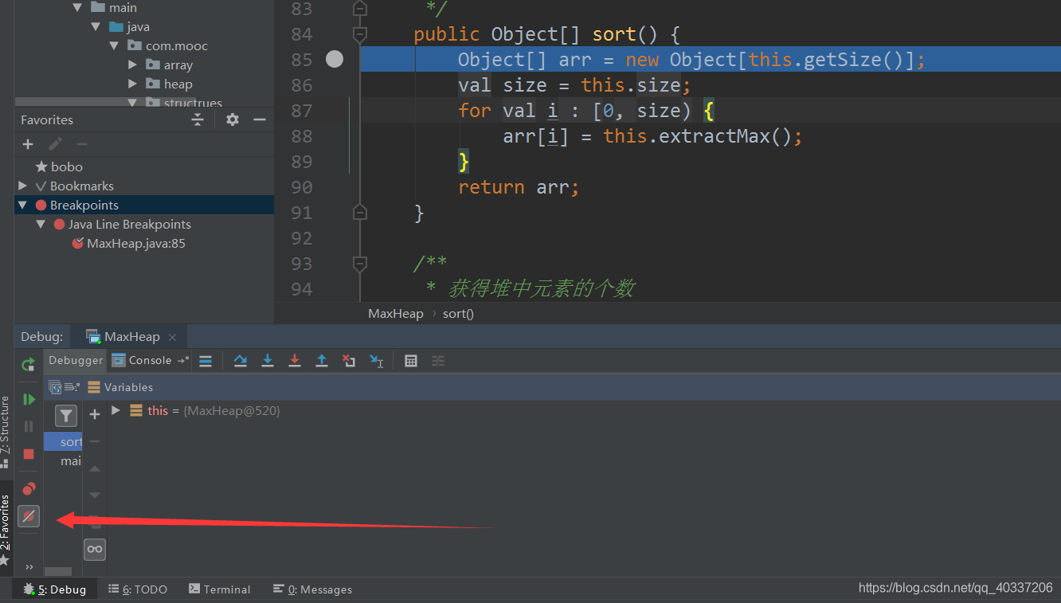Toggle Mute Breakpoints icon
This screenshot has width=1061, height=603.
29,516
